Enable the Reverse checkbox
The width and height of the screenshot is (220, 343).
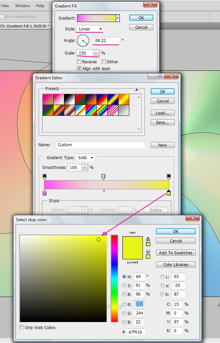79,62
